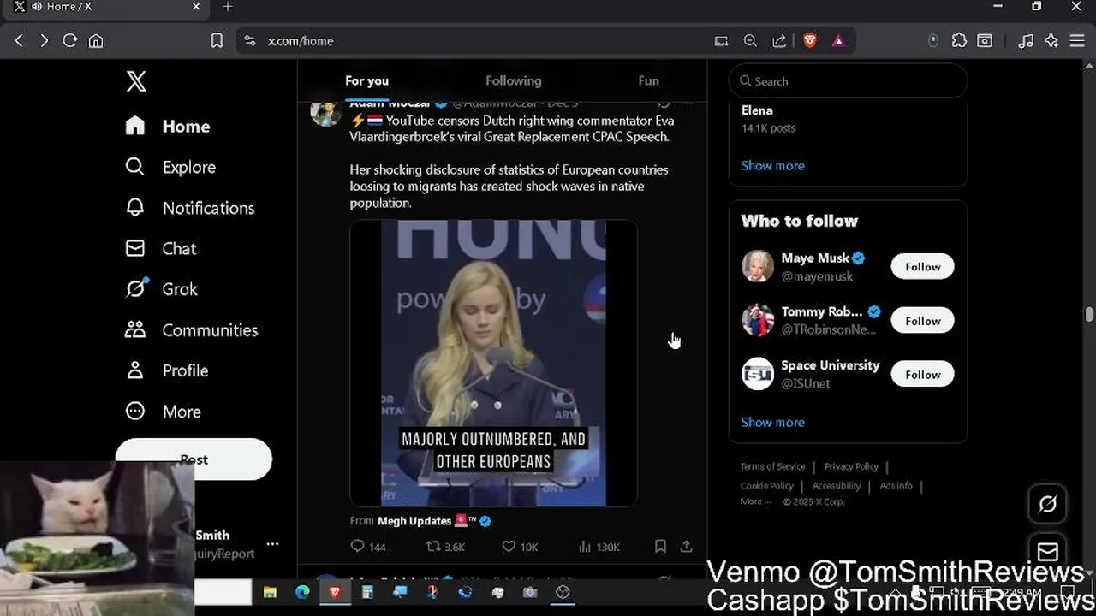
Task: Go forward in the browser
Action: (44, 40)
